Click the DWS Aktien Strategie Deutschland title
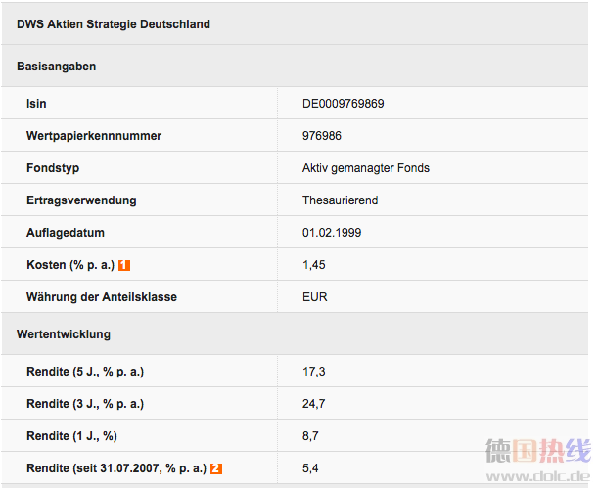Image resolution: width=598 pixels, height=488 pixels. point(114,24)
